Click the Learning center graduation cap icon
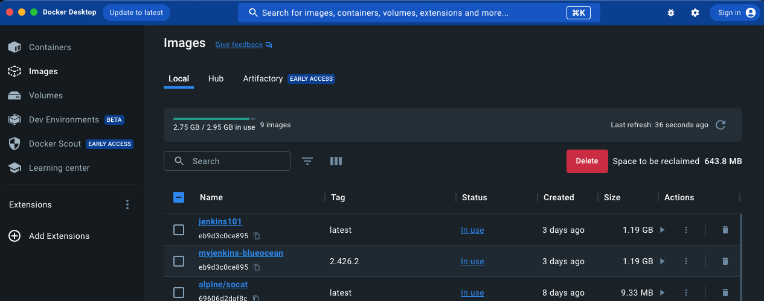The height and width of the screenshot is (301, 764). click(14, 168)
